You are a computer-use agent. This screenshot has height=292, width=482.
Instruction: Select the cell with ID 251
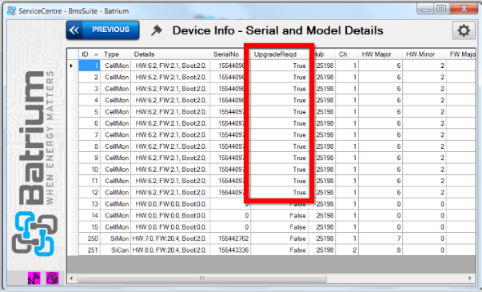[x=90, y=250]
